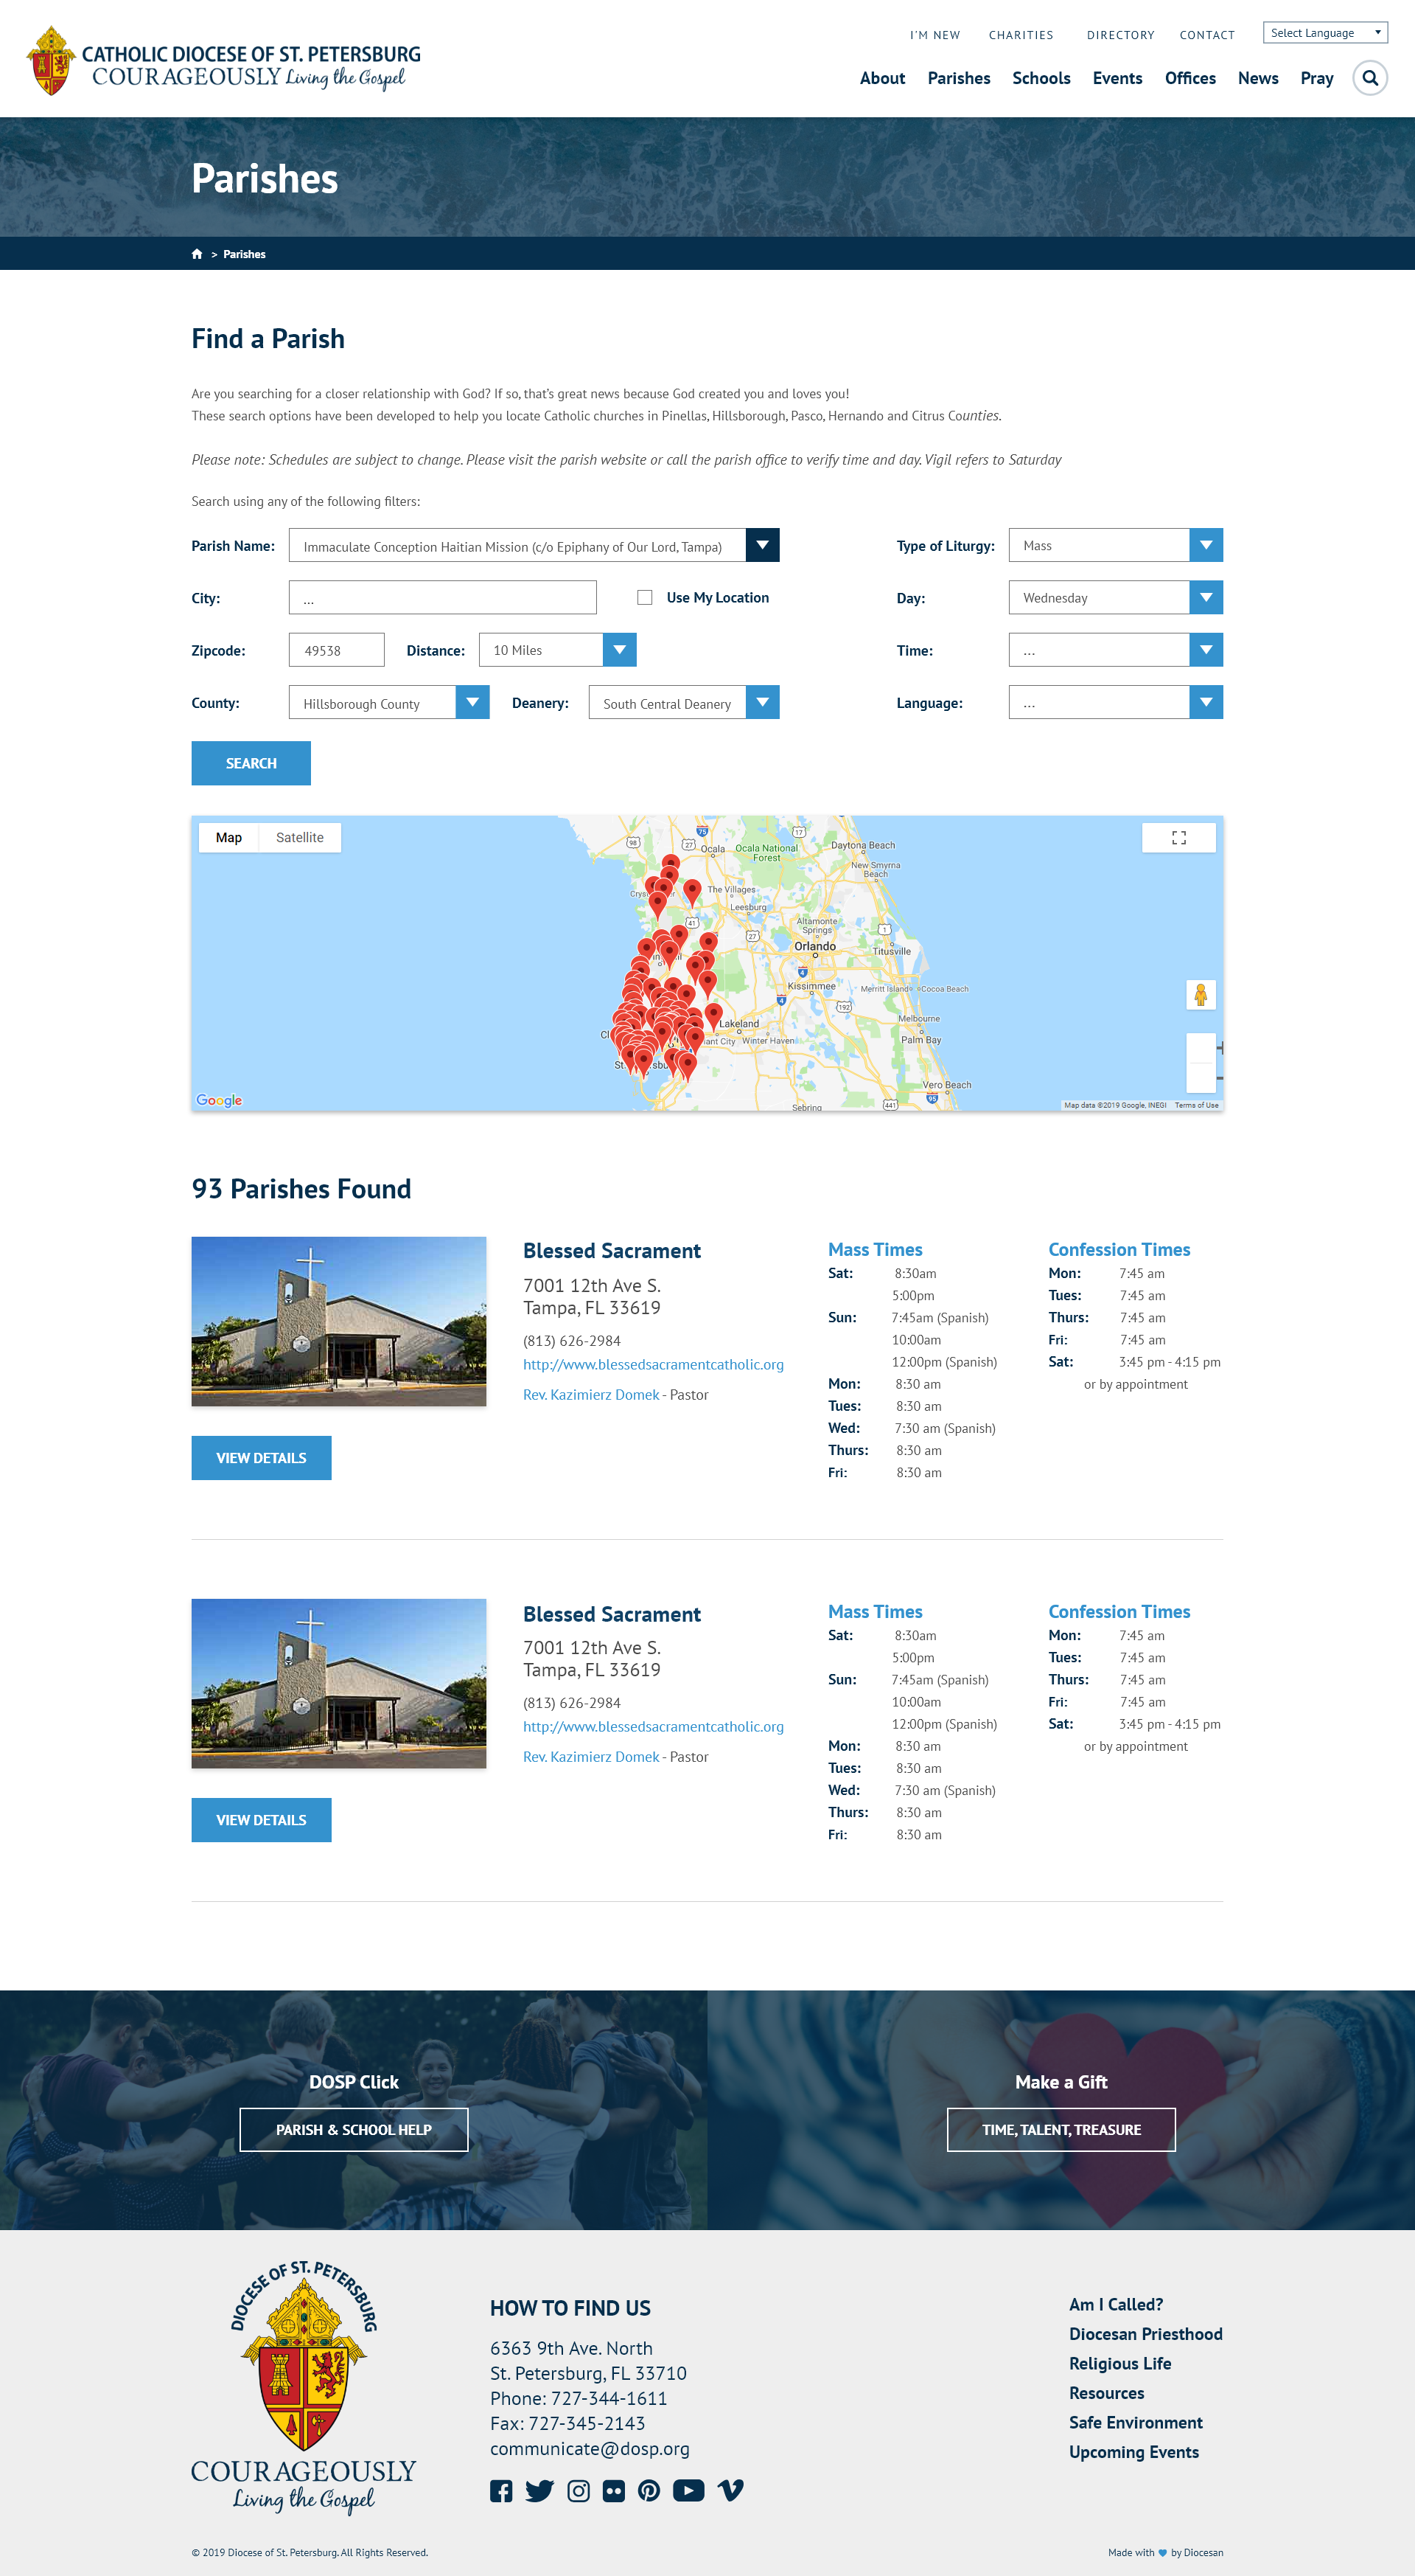Click the Street View pegman icon

(x=1200, y=995)
